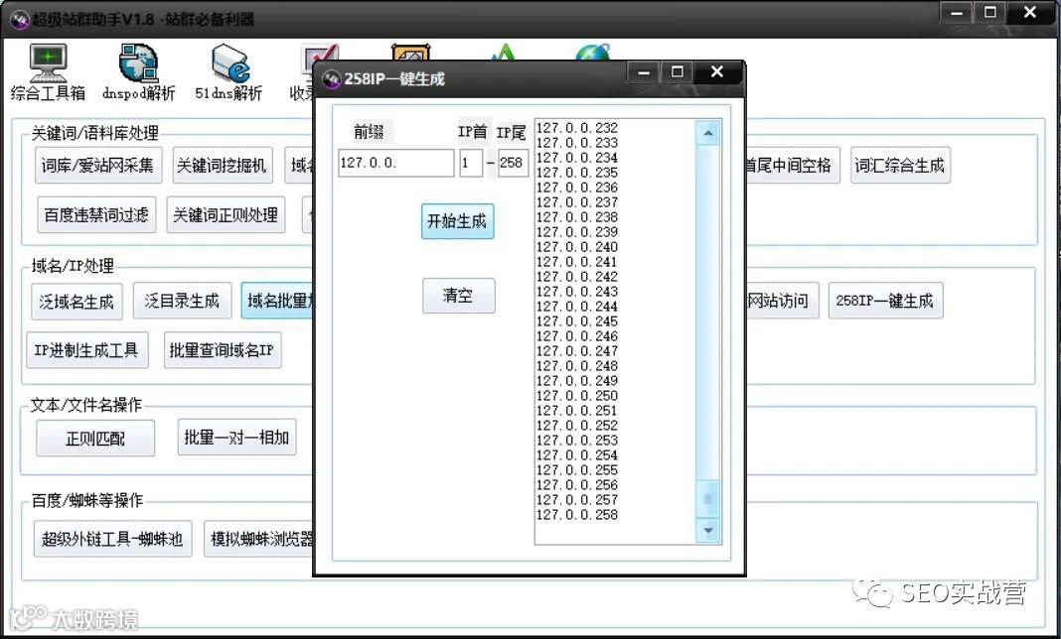Open the 正则匹配 tool
Screen dimensions: 1061x639
point(95,439)
